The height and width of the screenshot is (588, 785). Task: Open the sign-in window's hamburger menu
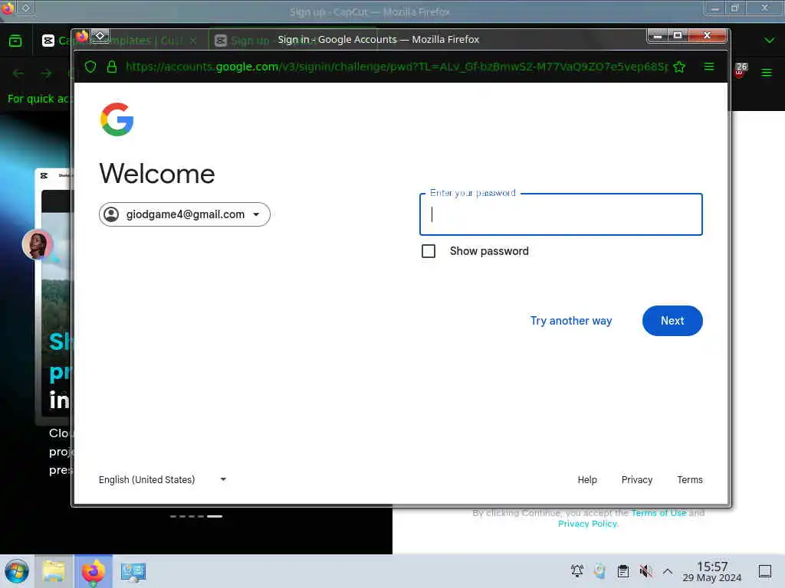coord(709,66)
